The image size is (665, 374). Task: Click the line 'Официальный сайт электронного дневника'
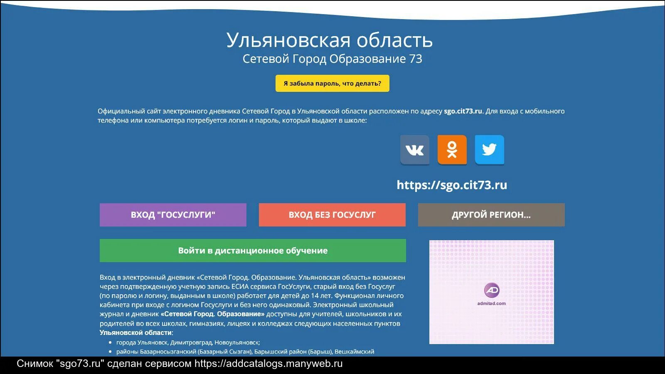pyautogui.click(x=331, y=111)
